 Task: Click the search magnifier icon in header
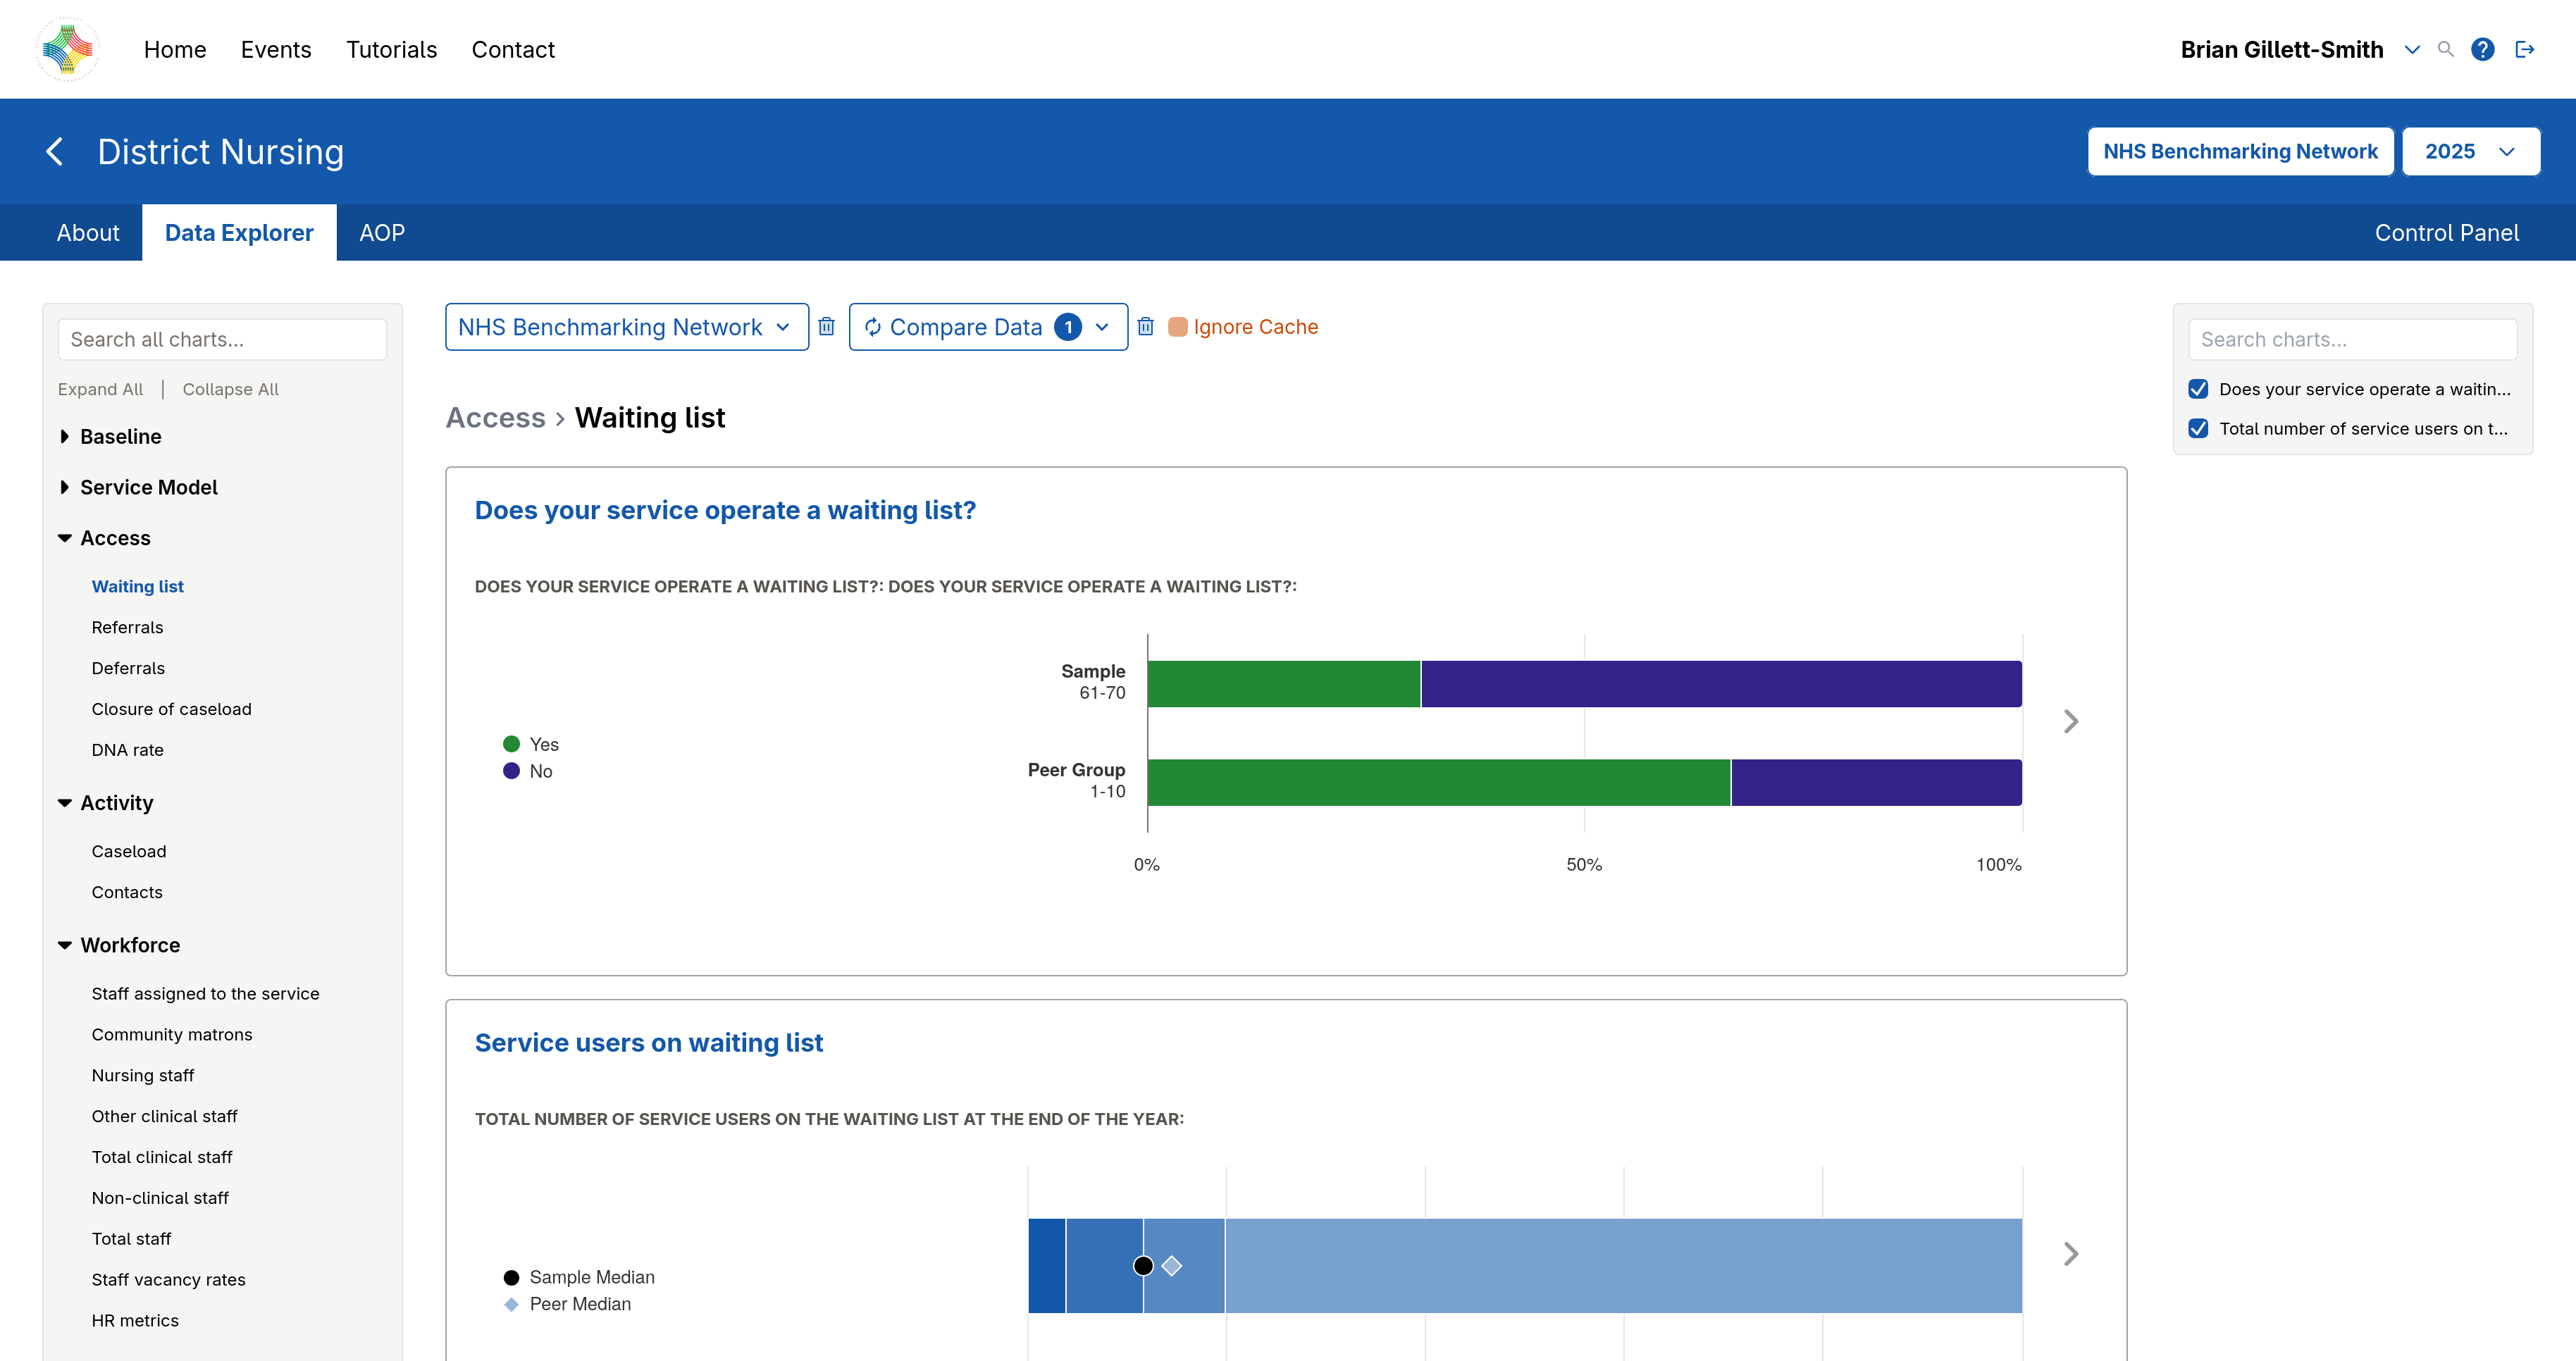[2445, 49]
